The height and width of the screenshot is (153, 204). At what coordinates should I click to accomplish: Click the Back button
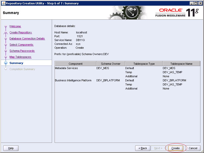click(143, 148)
